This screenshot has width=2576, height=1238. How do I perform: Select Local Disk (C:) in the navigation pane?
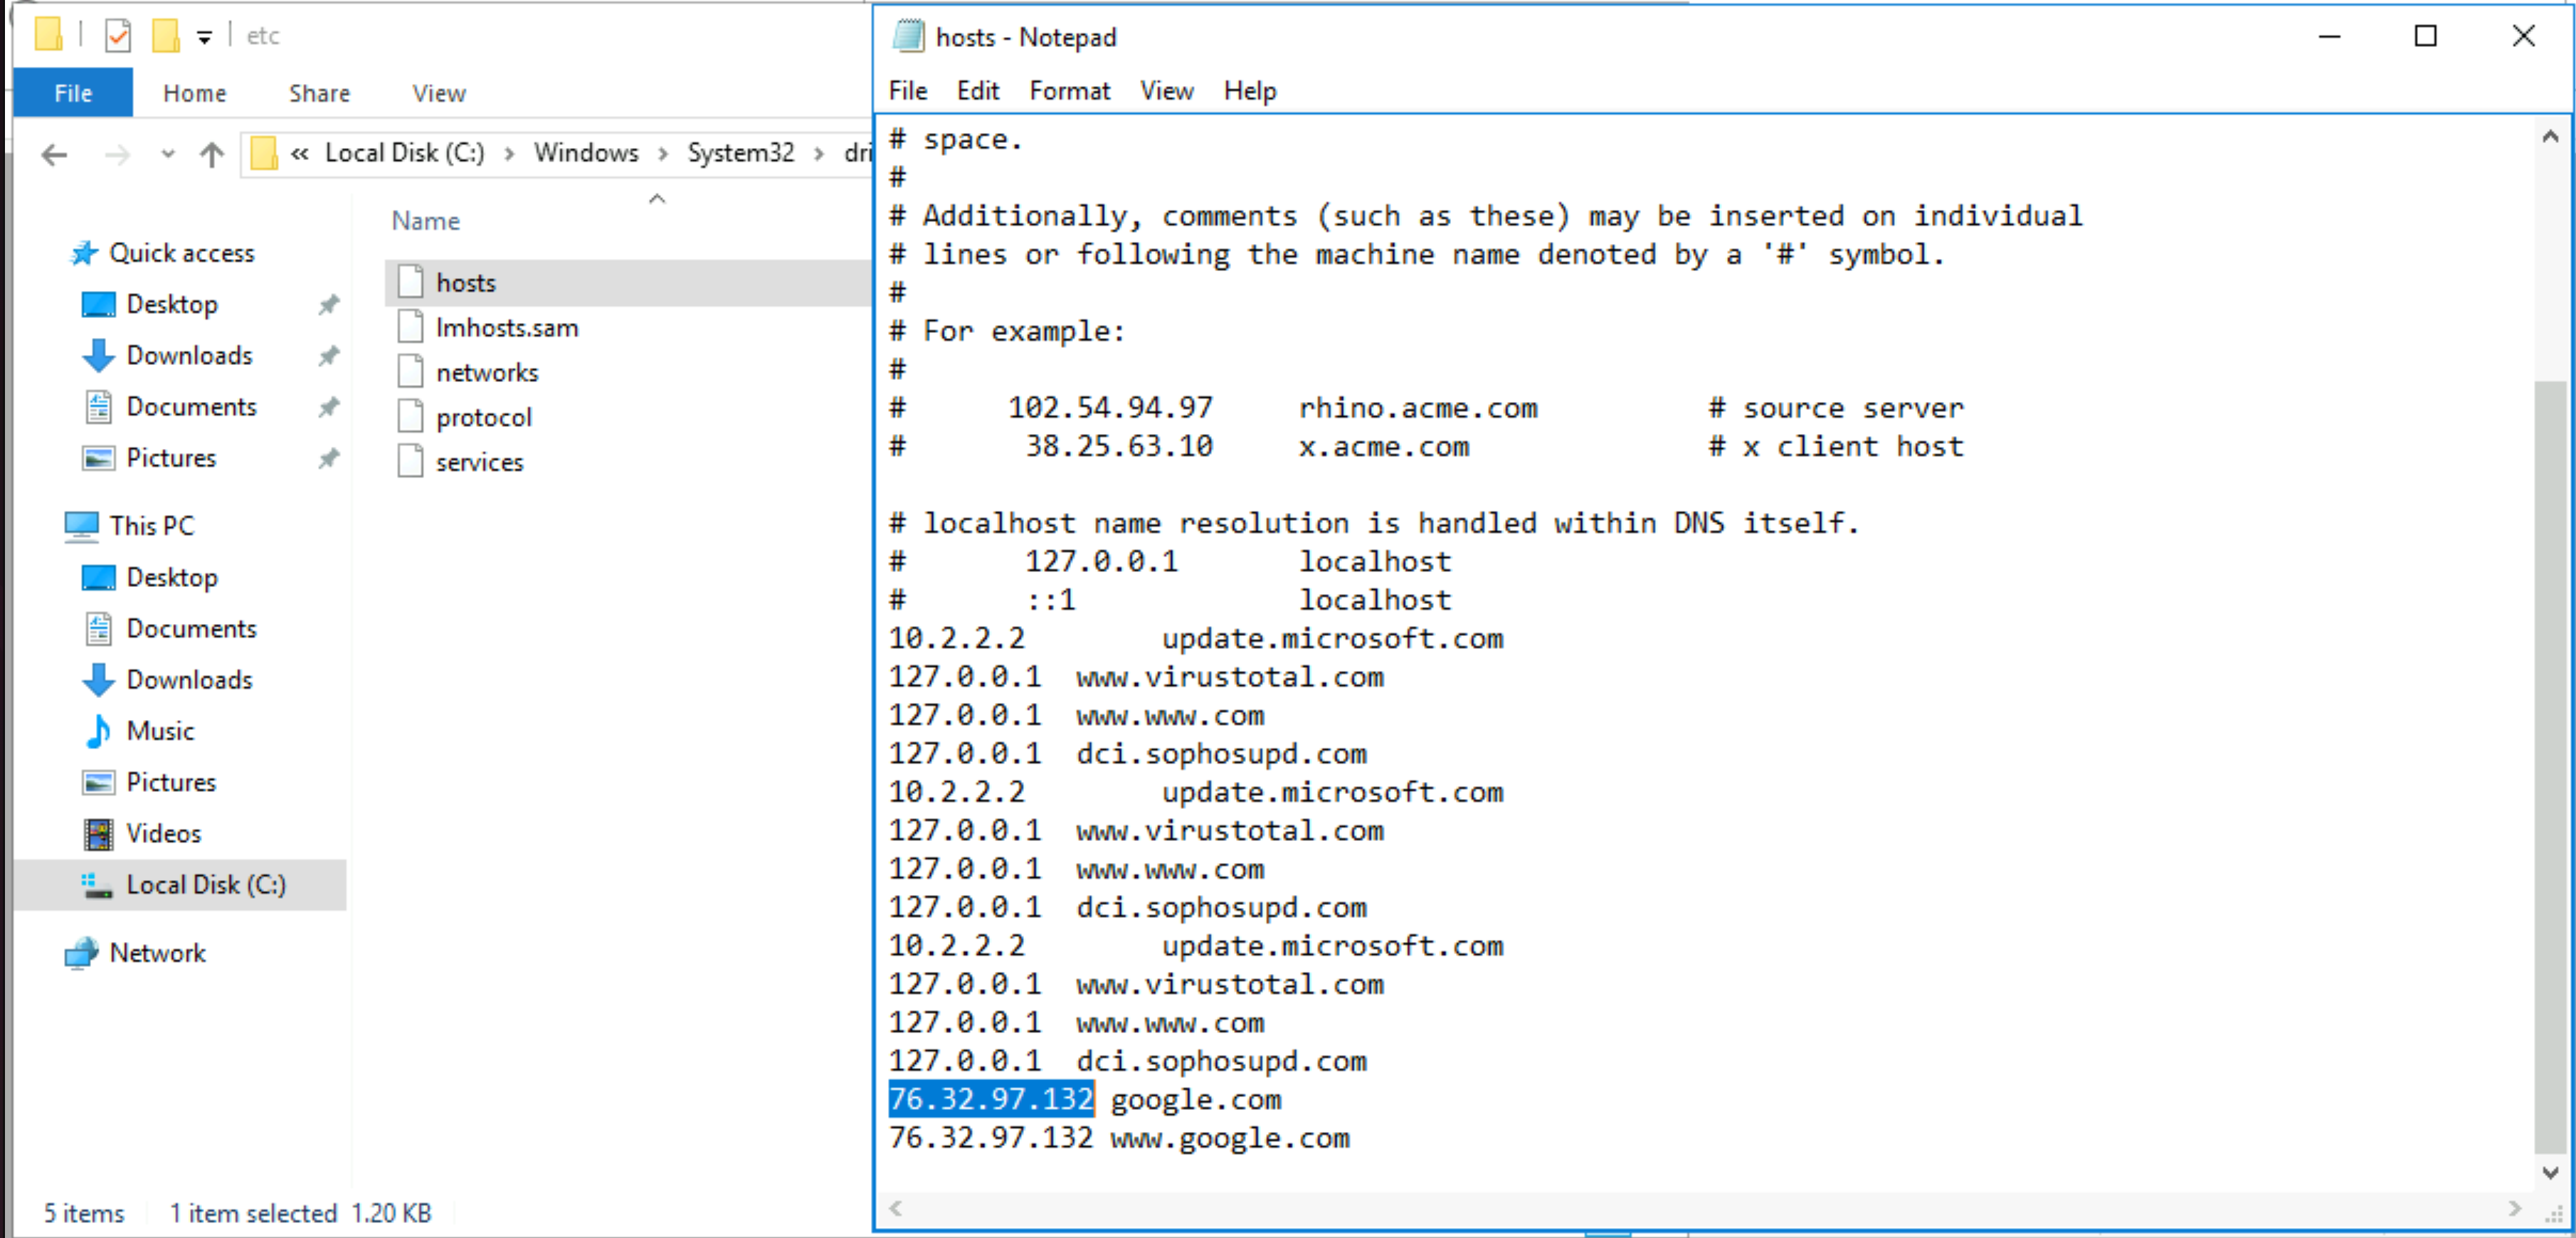point(180,885)
